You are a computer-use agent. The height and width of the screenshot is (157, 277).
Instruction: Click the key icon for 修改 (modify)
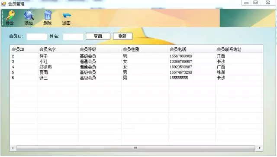(x=10, y=16)
